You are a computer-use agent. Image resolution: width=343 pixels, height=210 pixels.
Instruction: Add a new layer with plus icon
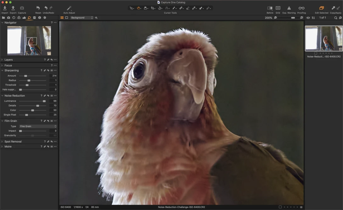pyautogui.click(x=96, y=18)
